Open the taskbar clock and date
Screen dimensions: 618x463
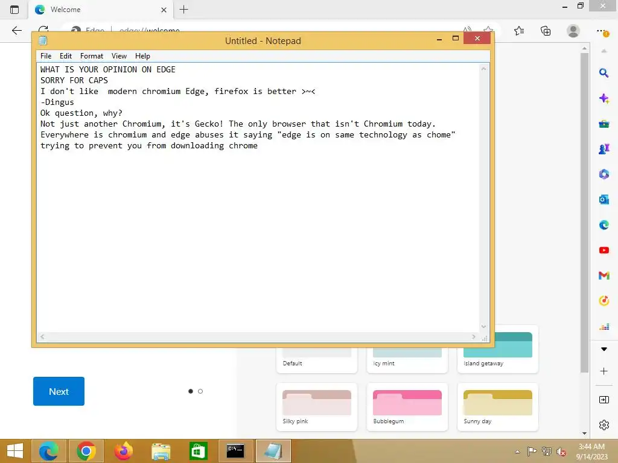point(591,451)
